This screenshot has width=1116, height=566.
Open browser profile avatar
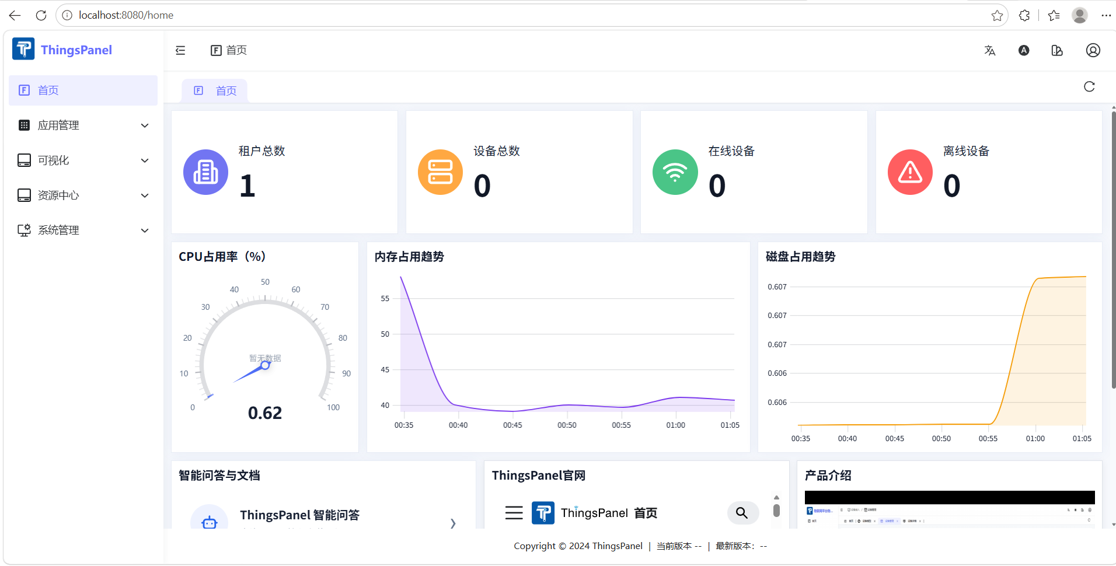(1080, 15)
